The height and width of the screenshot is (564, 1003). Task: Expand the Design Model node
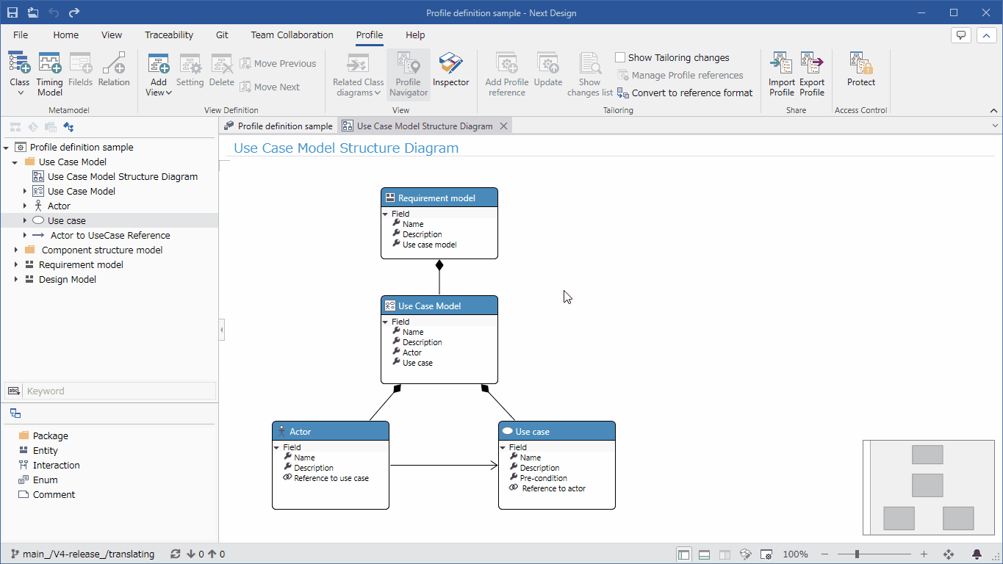(15, 280)
